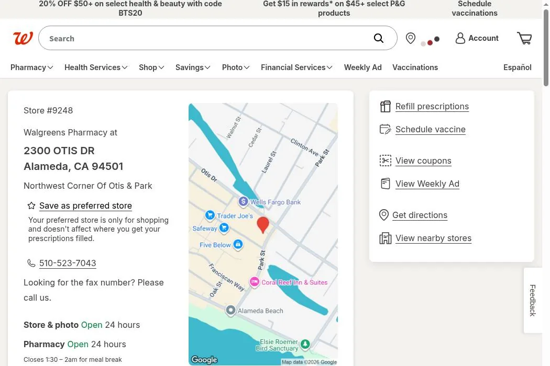550x366 pixels.
Task: Open the $15 rewards P&G promo
Action: pyautogui.click(x=334, y=8)
